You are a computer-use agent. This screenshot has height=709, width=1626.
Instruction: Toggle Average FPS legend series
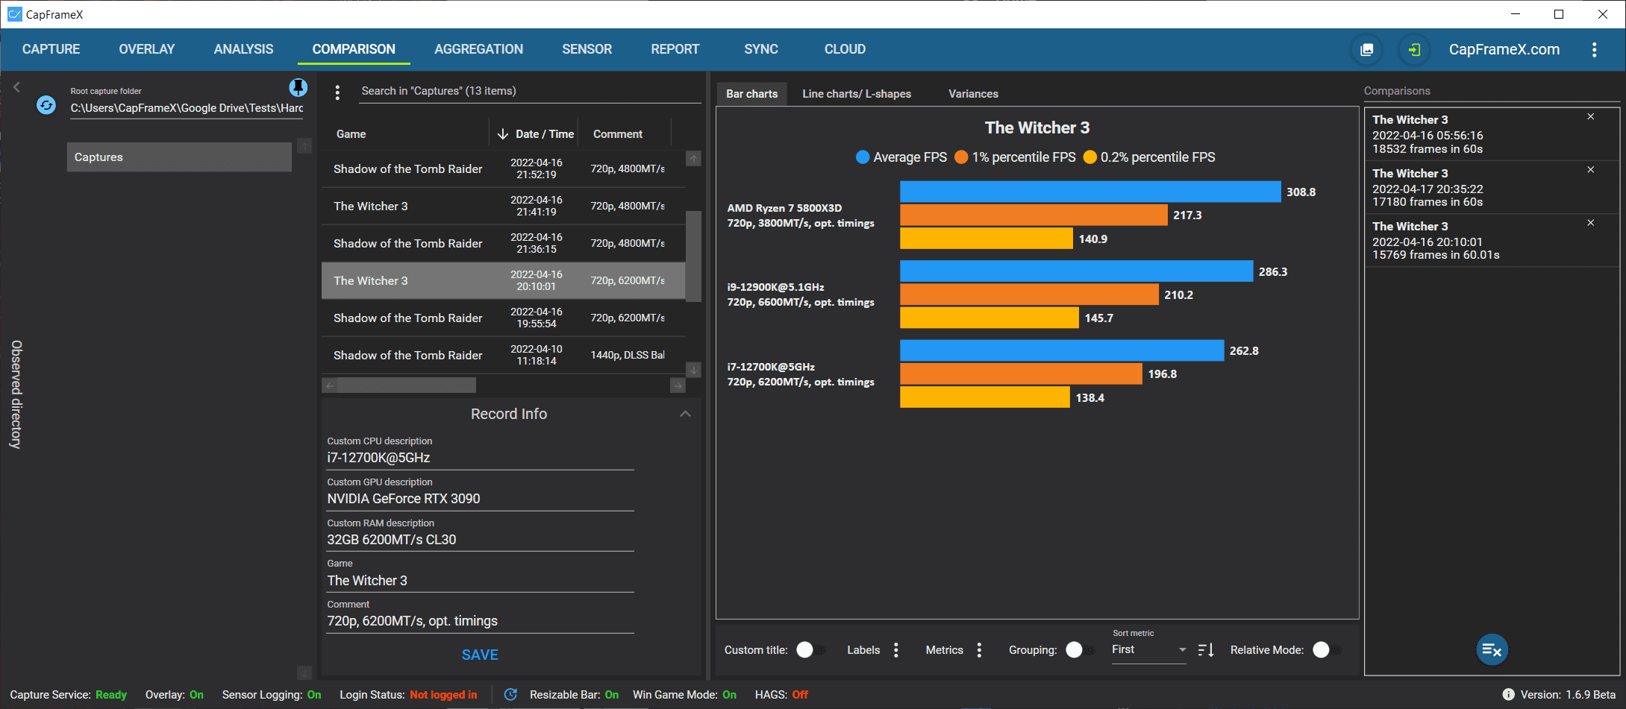(901, 157)
